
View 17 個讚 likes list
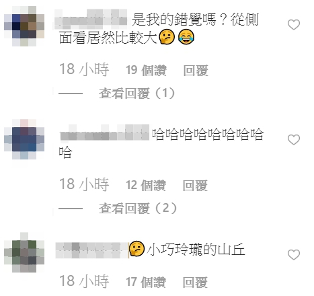point(146,282)
